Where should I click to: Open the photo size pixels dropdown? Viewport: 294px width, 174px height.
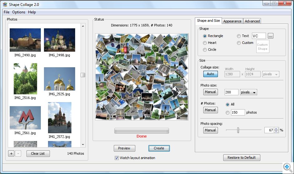[x=248, y=92]
